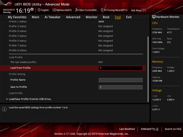
Task: Click the settings gear beside the clock
Action: 32,9
